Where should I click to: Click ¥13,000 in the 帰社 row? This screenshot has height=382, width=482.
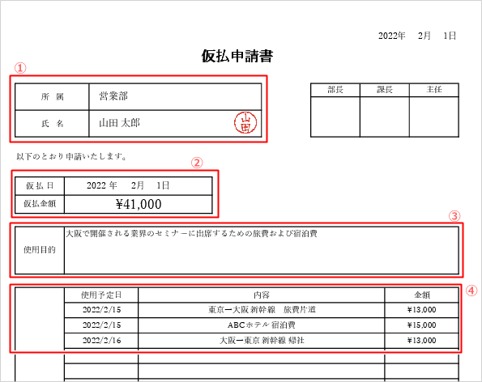click(x=422, y=341)
